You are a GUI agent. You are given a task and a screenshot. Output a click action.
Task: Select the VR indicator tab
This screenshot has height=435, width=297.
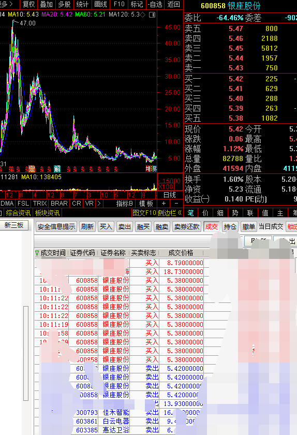pos(90,204)
